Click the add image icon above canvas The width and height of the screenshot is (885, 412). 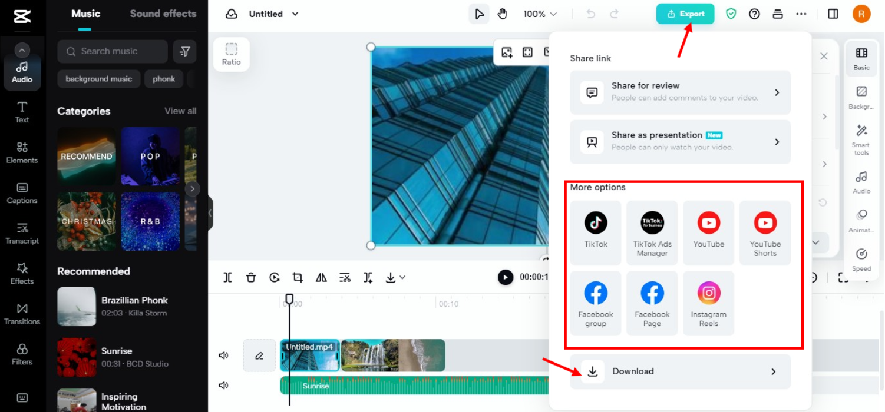(x=507, y=52)
